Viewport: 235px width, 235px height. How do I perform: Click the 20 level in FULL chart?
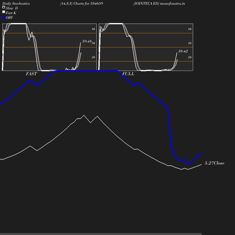190,57
